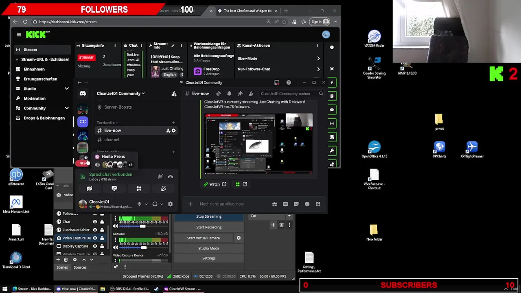Adjust Mic/Aux volume slider in OBS

144,247
